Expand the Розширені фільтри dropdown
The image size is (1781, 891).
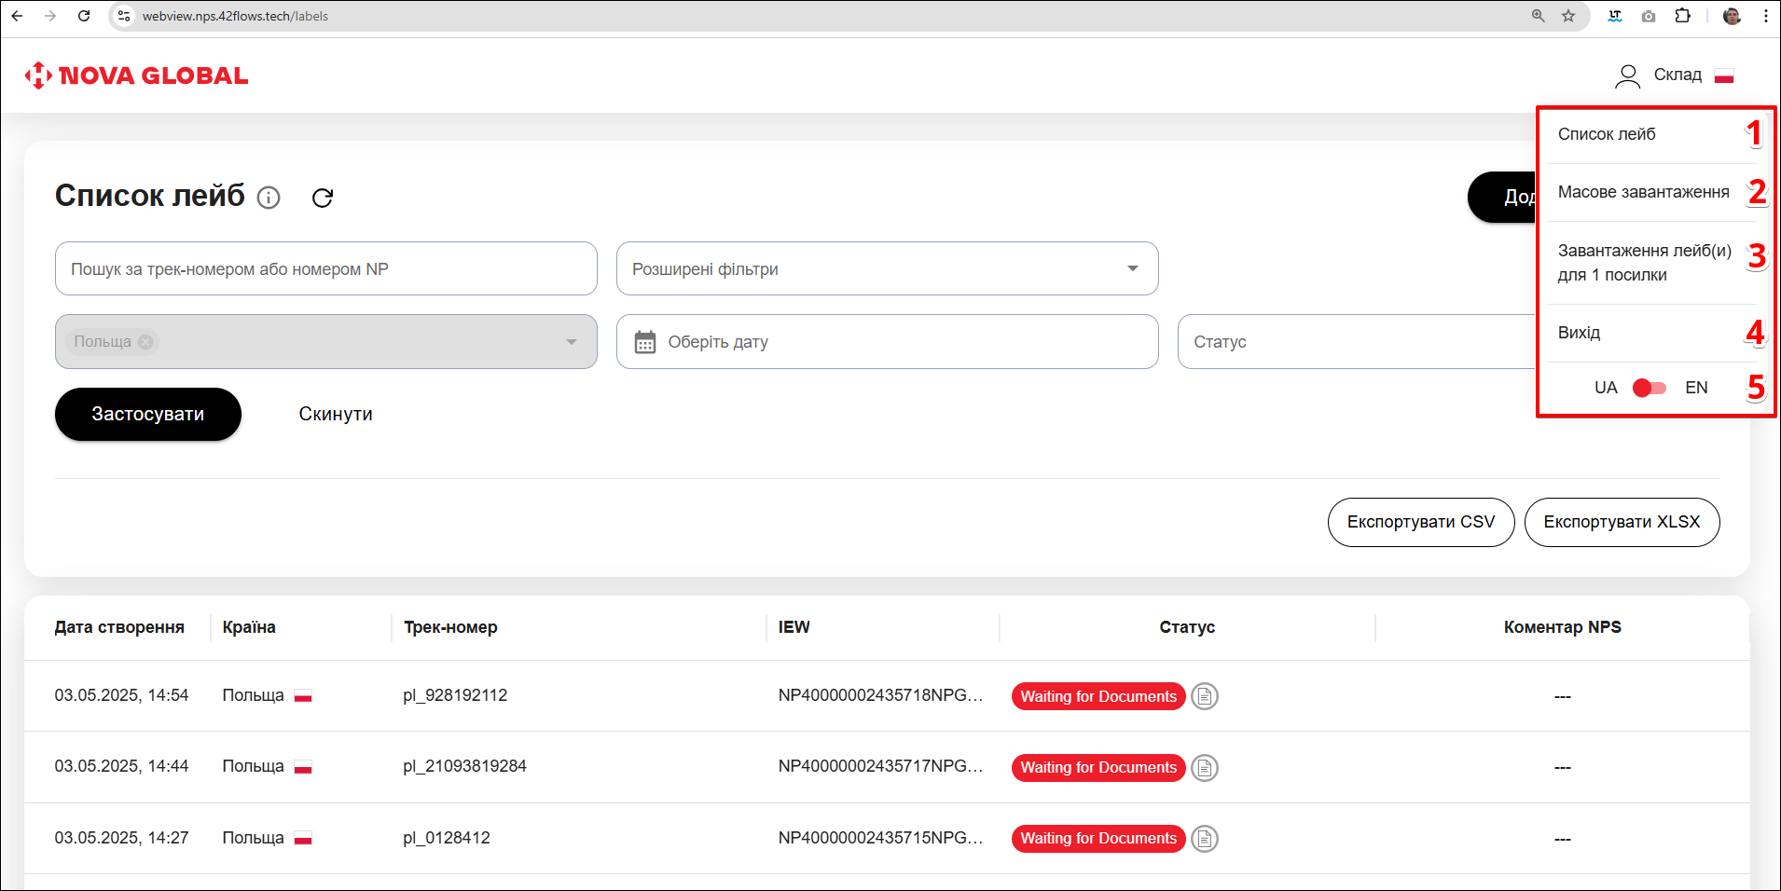(x=1132, y=268)
